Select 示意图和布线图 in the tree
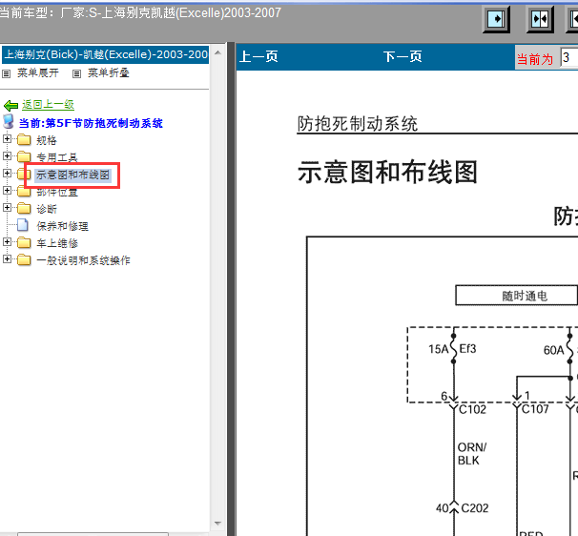 (72, 175)
